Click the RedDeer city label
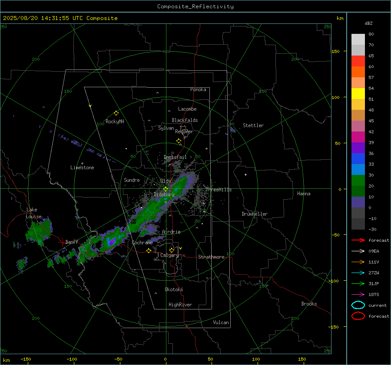 (184, 132)
